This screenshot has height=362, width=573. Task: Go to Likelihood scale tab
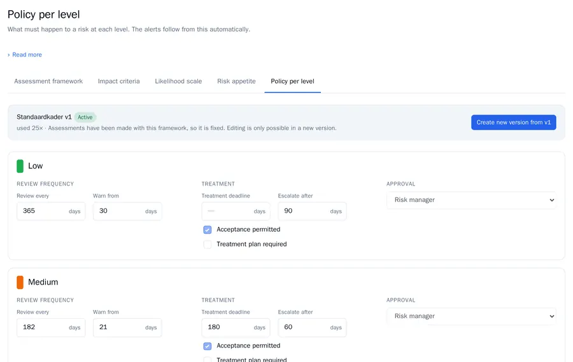(178, 81)
